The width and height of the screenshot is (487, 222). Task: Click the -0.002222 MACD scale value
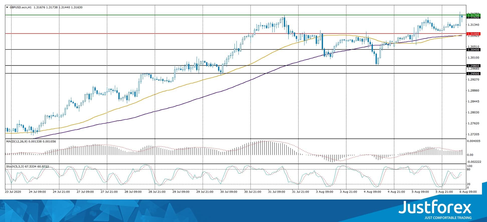(x=474, y=162)
